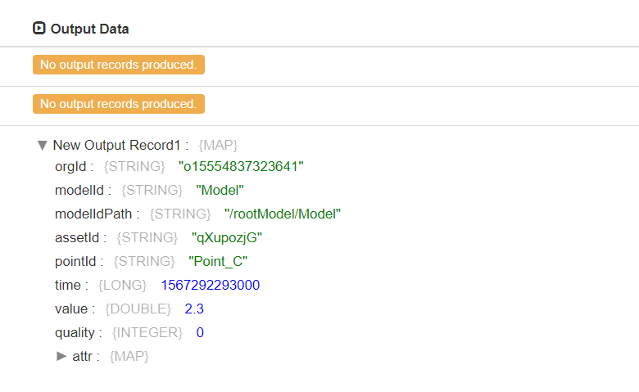The image size is (639, 392).
Task: Collapse the New Output Record1 tree node
Action: [42, 146]
